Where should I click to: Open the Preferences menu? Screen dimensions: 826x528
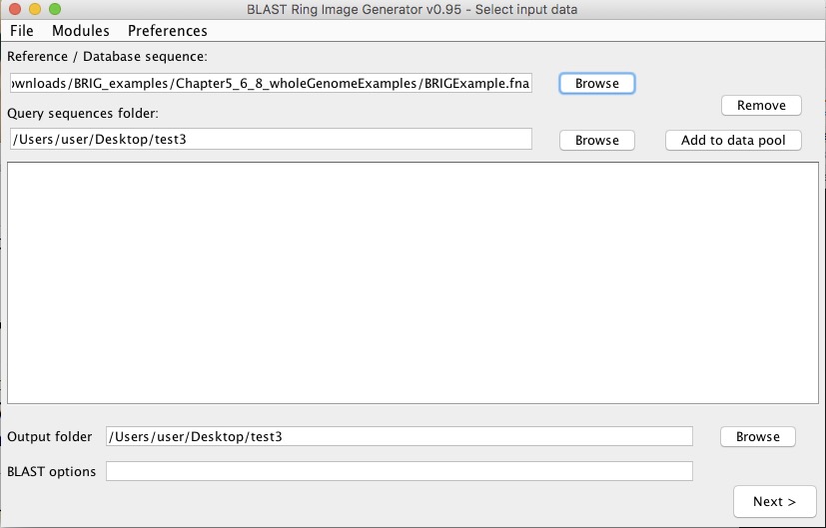coord(168,31)
